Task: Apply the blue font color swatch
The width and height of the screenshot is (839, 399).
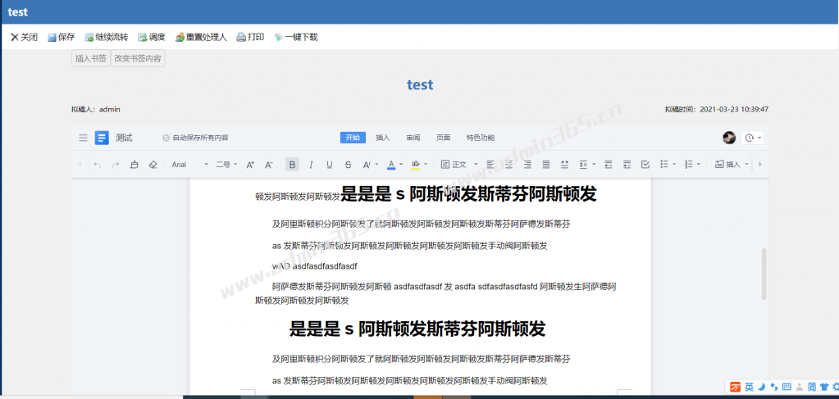Action: pos(391,165)
